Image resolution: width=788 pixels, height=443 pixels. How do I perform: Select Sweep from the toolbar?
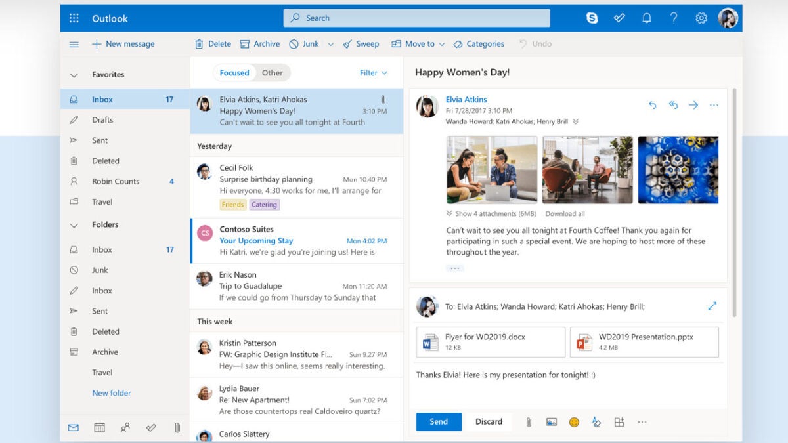[361, 44]
